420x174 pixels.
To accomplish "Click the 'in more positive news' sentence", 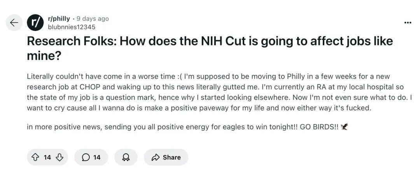I will 187,127.
